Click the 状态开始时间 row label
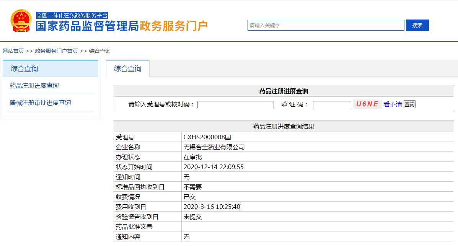This screenshot has width=458, height=246. pyautogui.click(x=134, y=167)
